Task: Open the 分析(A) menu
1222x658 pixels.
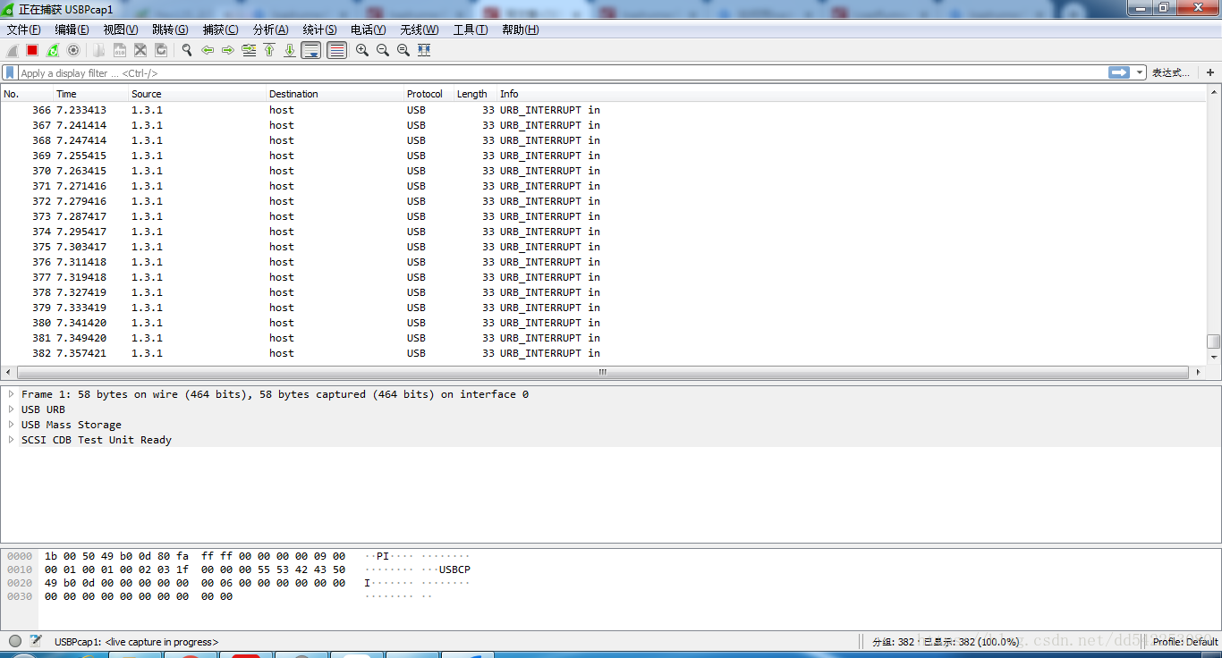Action: (x=270, y=30)
